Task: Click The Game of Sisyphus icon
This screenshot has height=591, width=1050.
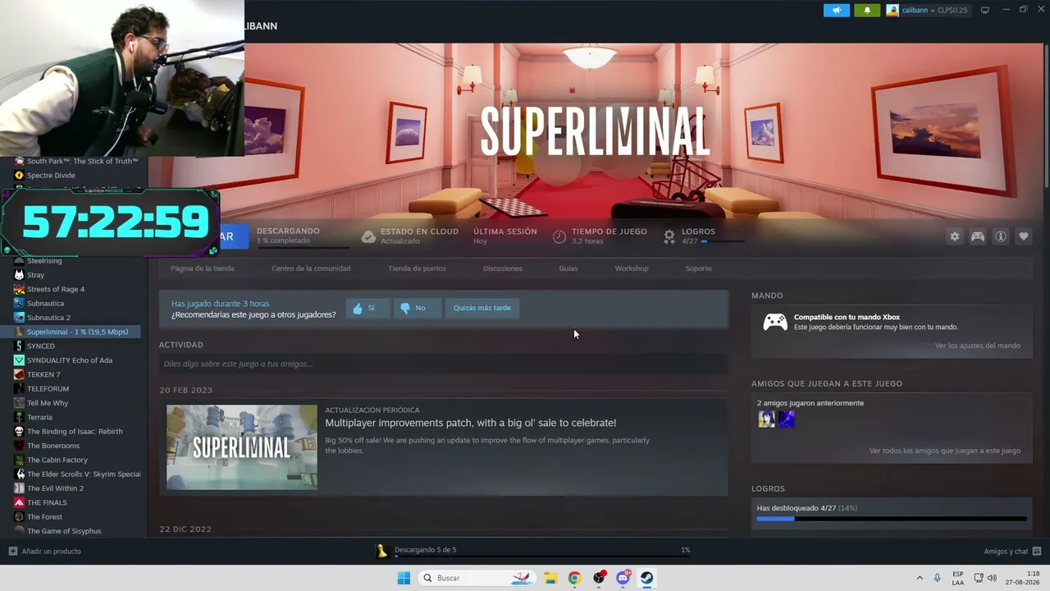Action: tap(19, 531)
